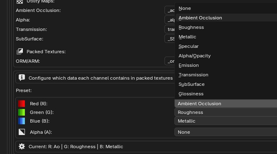The image size is (277, 154).
Task: Click the Packed Textures heading
Action: tap(46, 52)
